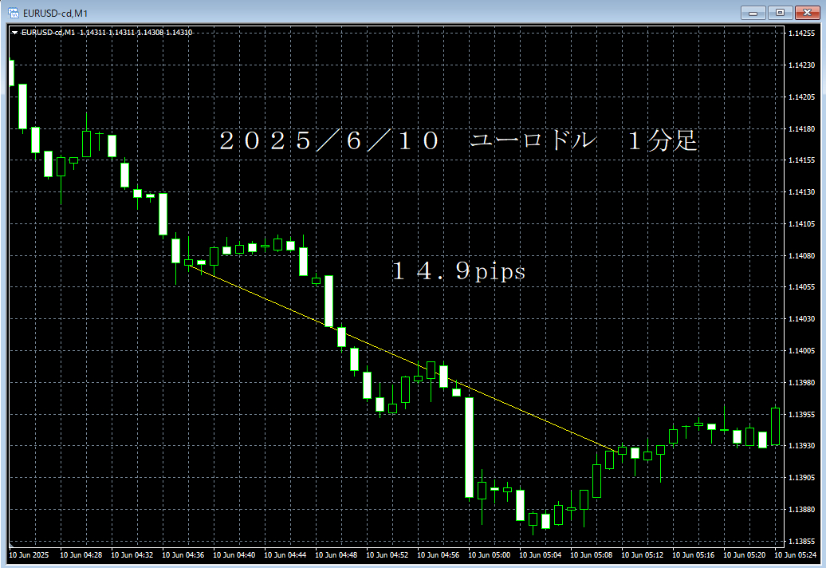Click price label 1.13880 on price scale
The width and height of the screenshot is (826, 568).
(x=802, y=510)
